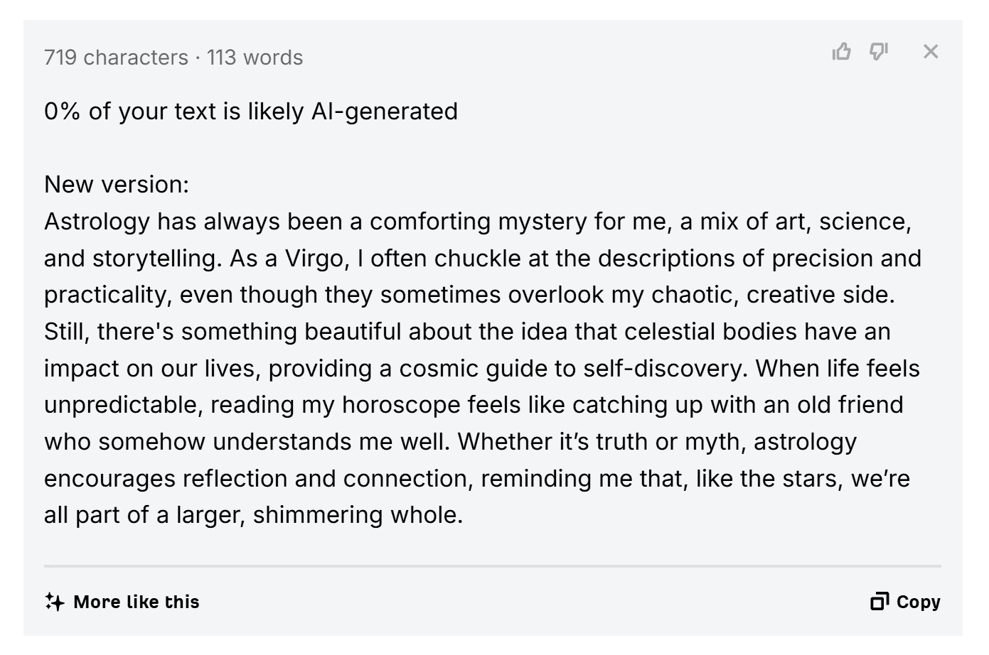Click the opening word Astrology in paragraph
Image resolution: width=989 pixels, height=655 pixels.
coord(97,222)
